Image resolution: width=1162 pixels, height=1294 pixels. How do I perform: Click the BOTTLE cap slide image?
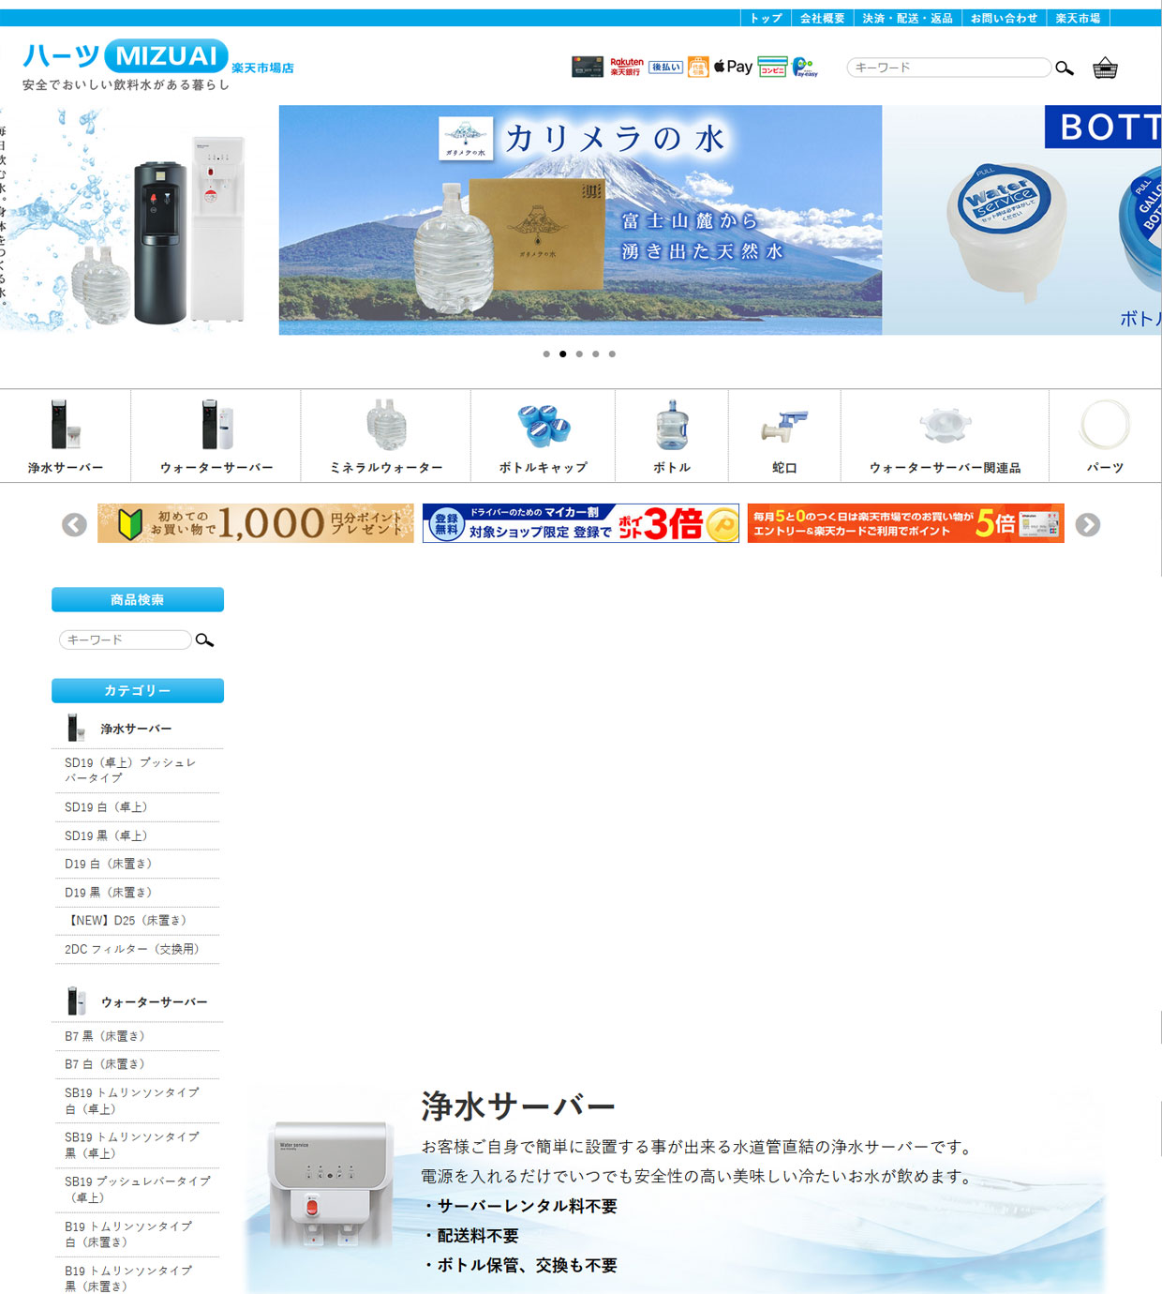tap(1021, 219)
